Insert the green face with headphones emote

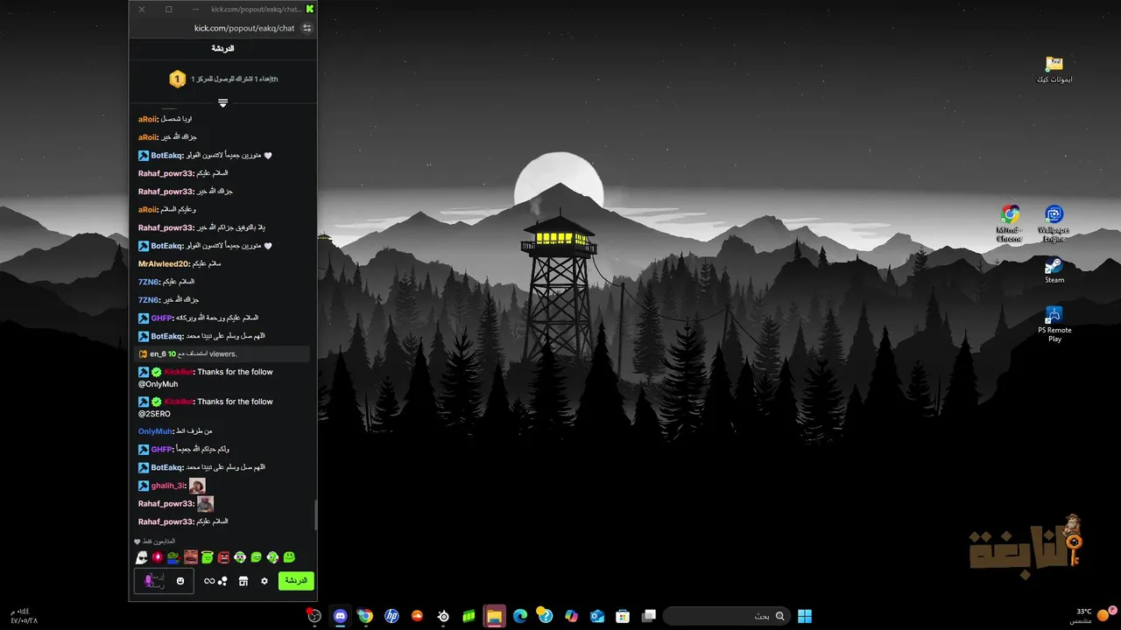click(272, 557)
